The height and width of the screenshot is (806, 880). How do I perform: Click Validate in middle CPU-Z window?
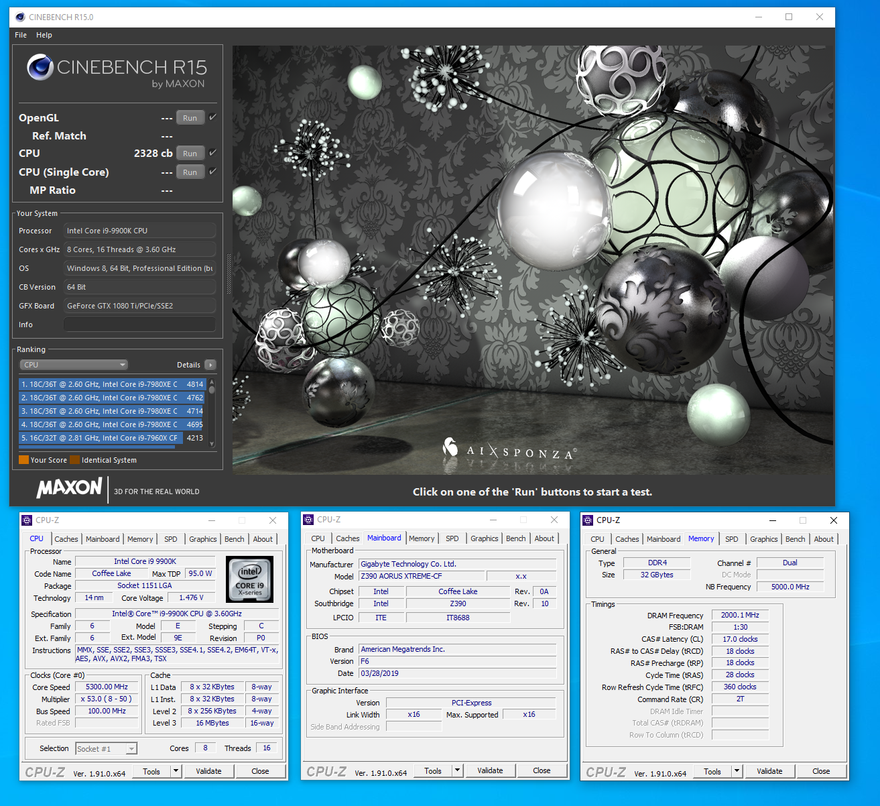tap(490, 770)
